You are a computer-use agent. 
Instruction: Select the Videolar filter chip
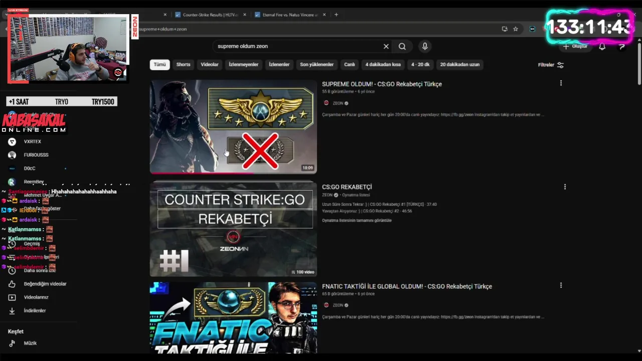(210, 65)
